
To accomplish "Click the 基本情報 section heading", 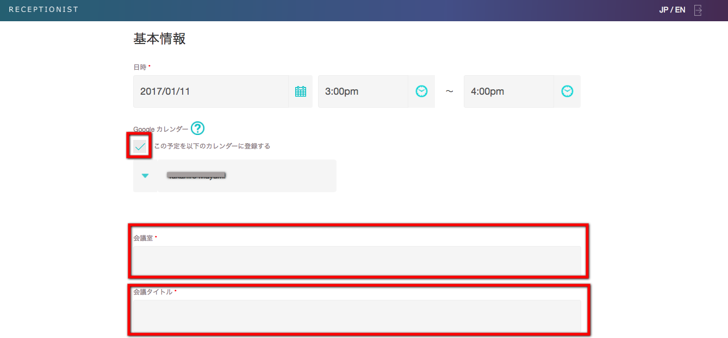I will click(159, 39).
